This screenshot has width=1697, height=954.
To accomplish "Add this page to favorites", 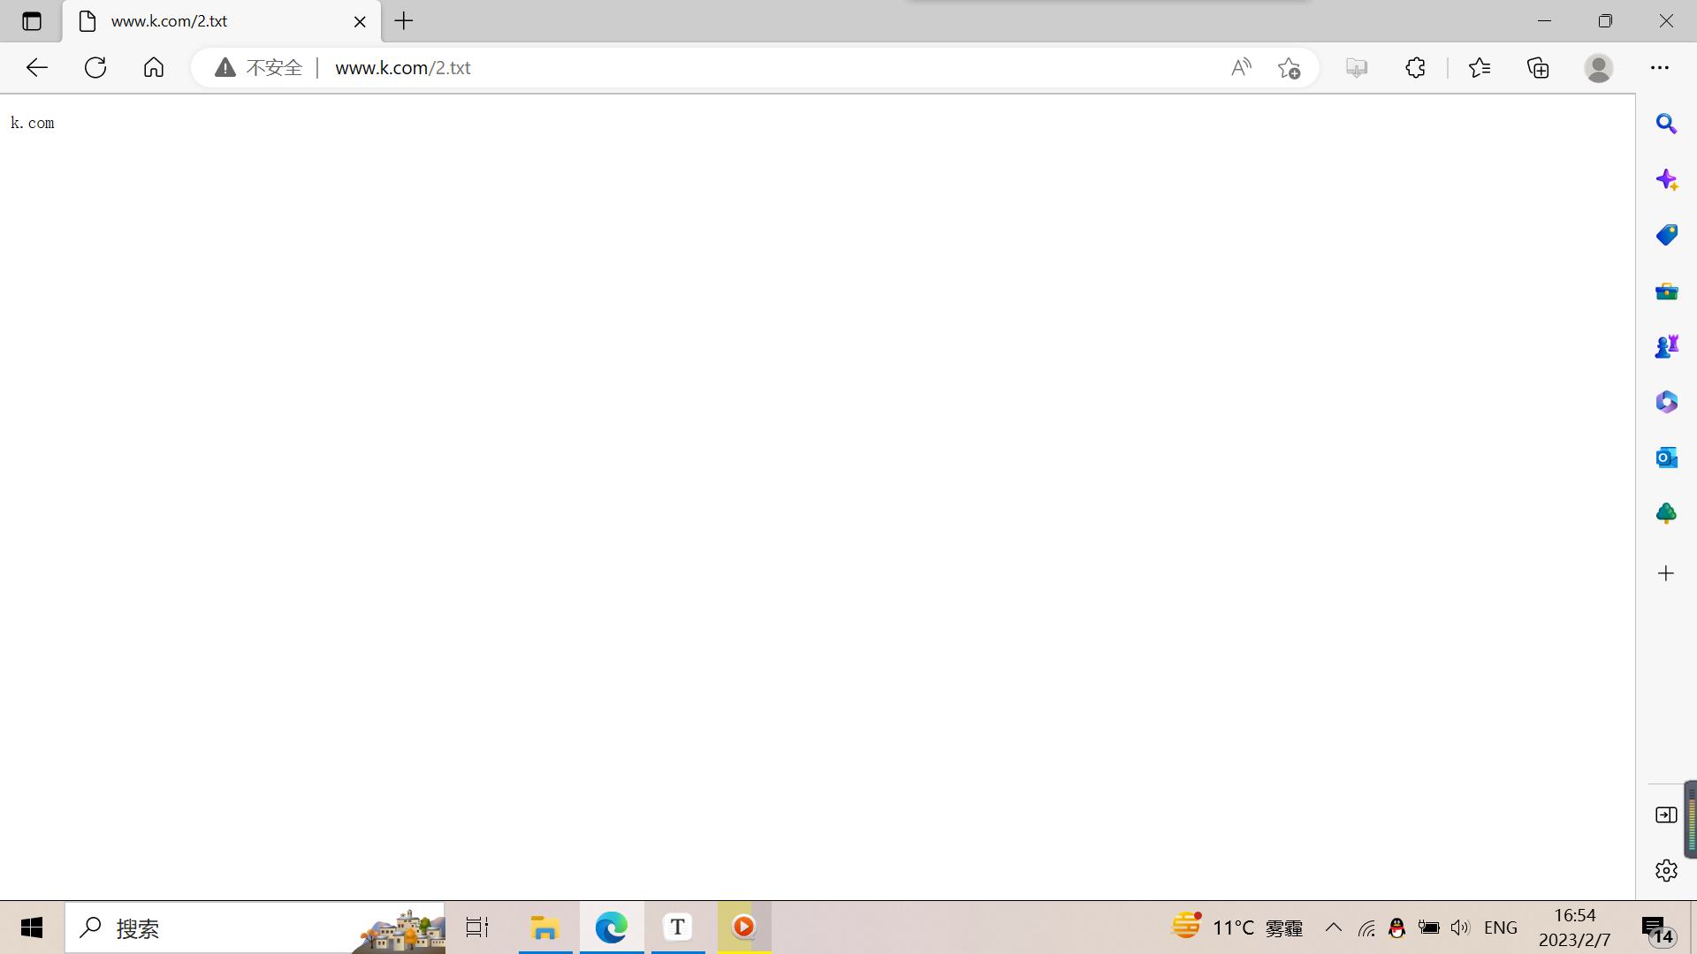I will coord(1289,68).
